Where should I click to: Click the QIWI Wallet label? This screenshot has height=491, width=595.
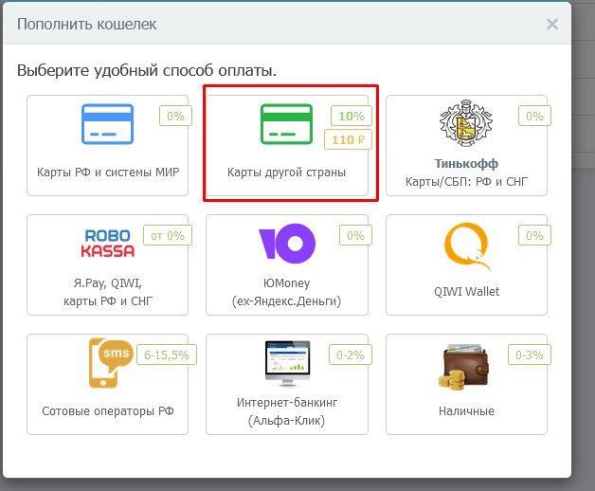[467, 292]
